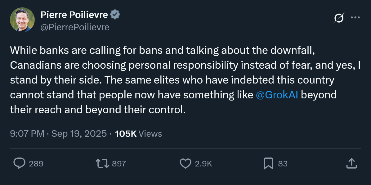Follow the @GrokAI mention link
Image resolution: width=371 pixels, height=185 pixels.
pos(277,95)
